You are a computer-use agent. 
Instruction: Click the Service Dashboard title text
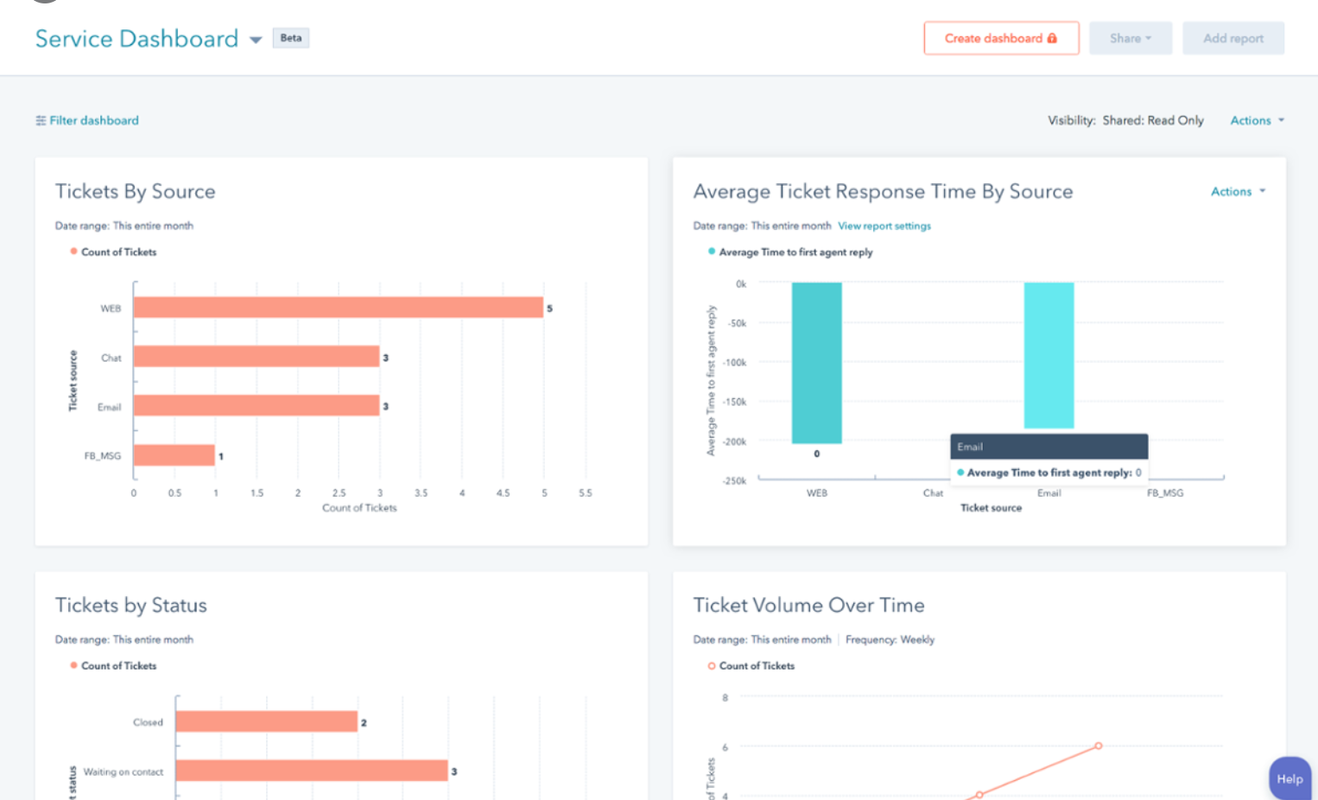136,39
